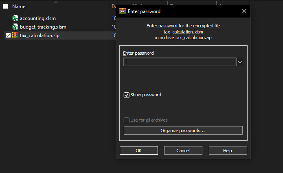Open Organize passwords... manager
Image resolution: width=283 pixels, height=173 pixels.
point(183,131)
